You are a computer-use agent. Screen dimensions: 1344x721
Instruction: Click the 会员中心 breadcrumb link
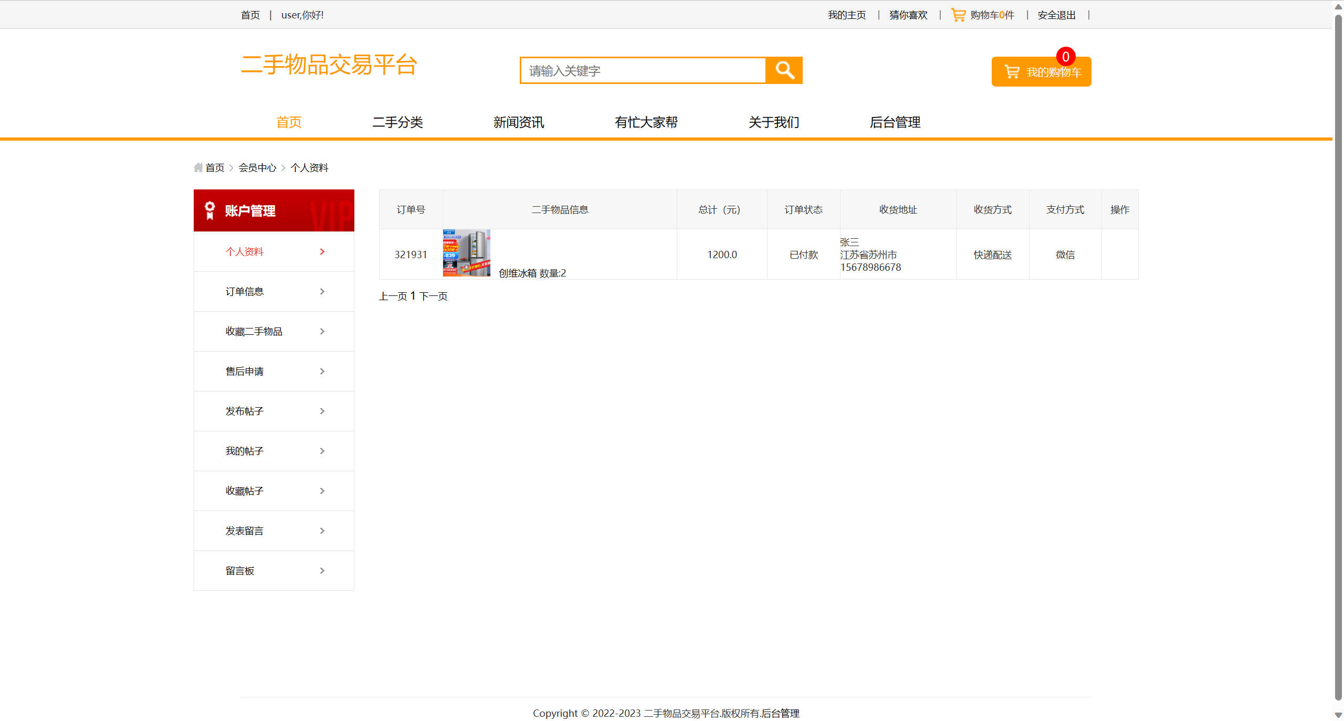click(258, 167)
